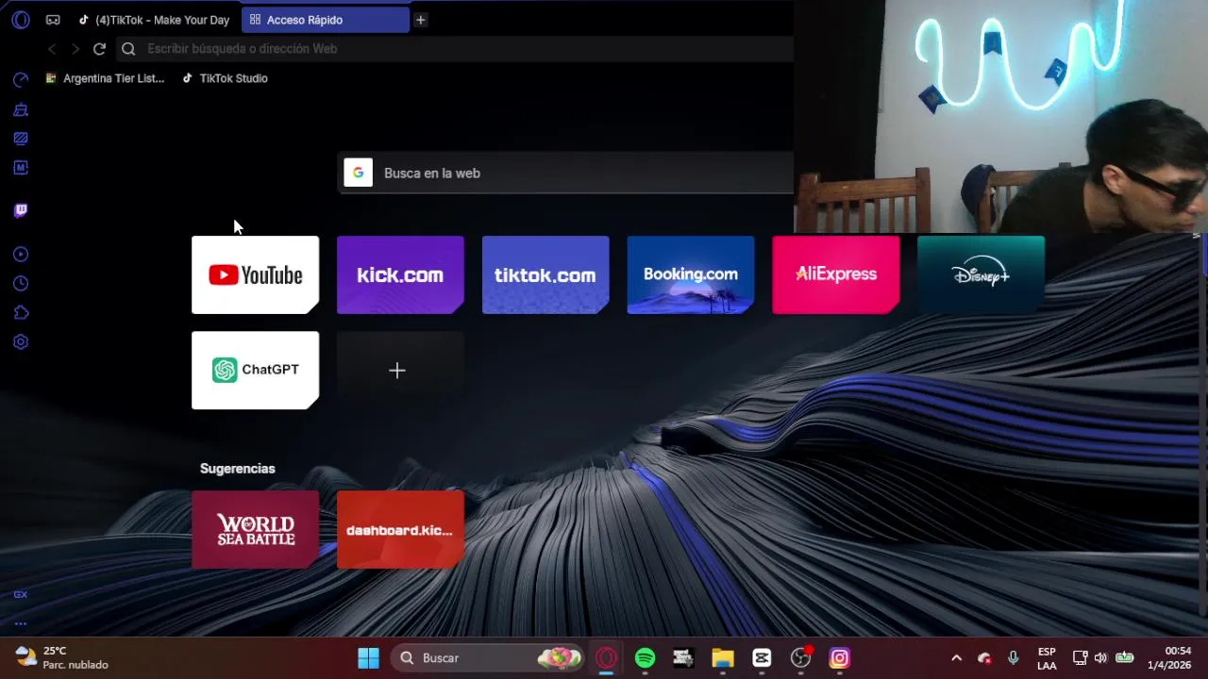Select the Acceso Rápido tab

click(x=325, y=20)
